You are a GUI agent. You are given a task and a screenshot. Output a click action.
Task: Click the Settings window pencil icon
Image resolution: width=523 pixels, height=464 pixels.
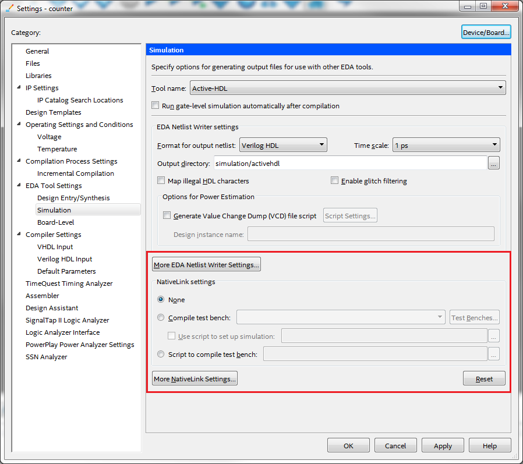10,8
